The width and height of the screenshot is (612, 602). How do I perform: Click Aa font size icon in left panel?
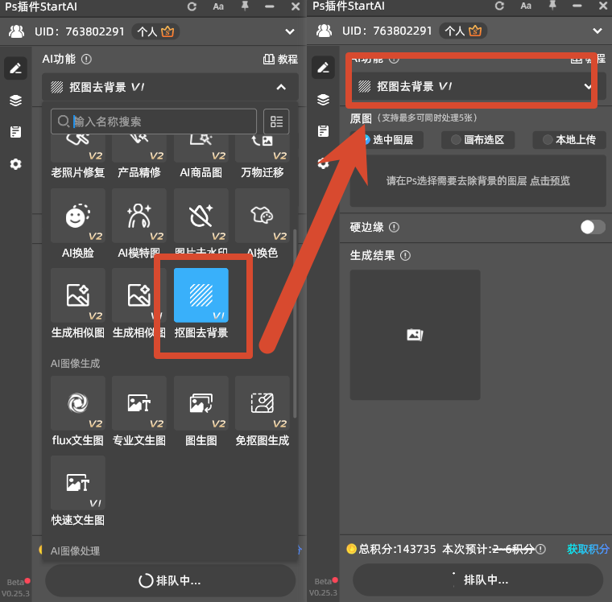[218, 6]
